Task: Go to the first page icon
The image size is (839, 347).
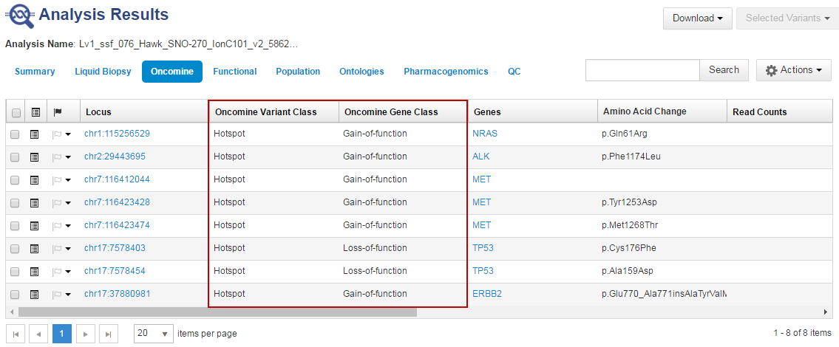Action: [16, 334]
